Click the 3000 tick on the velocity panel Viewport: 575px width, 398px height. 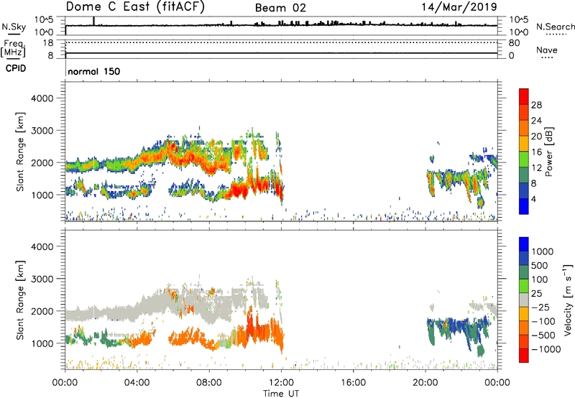[42, 279]
